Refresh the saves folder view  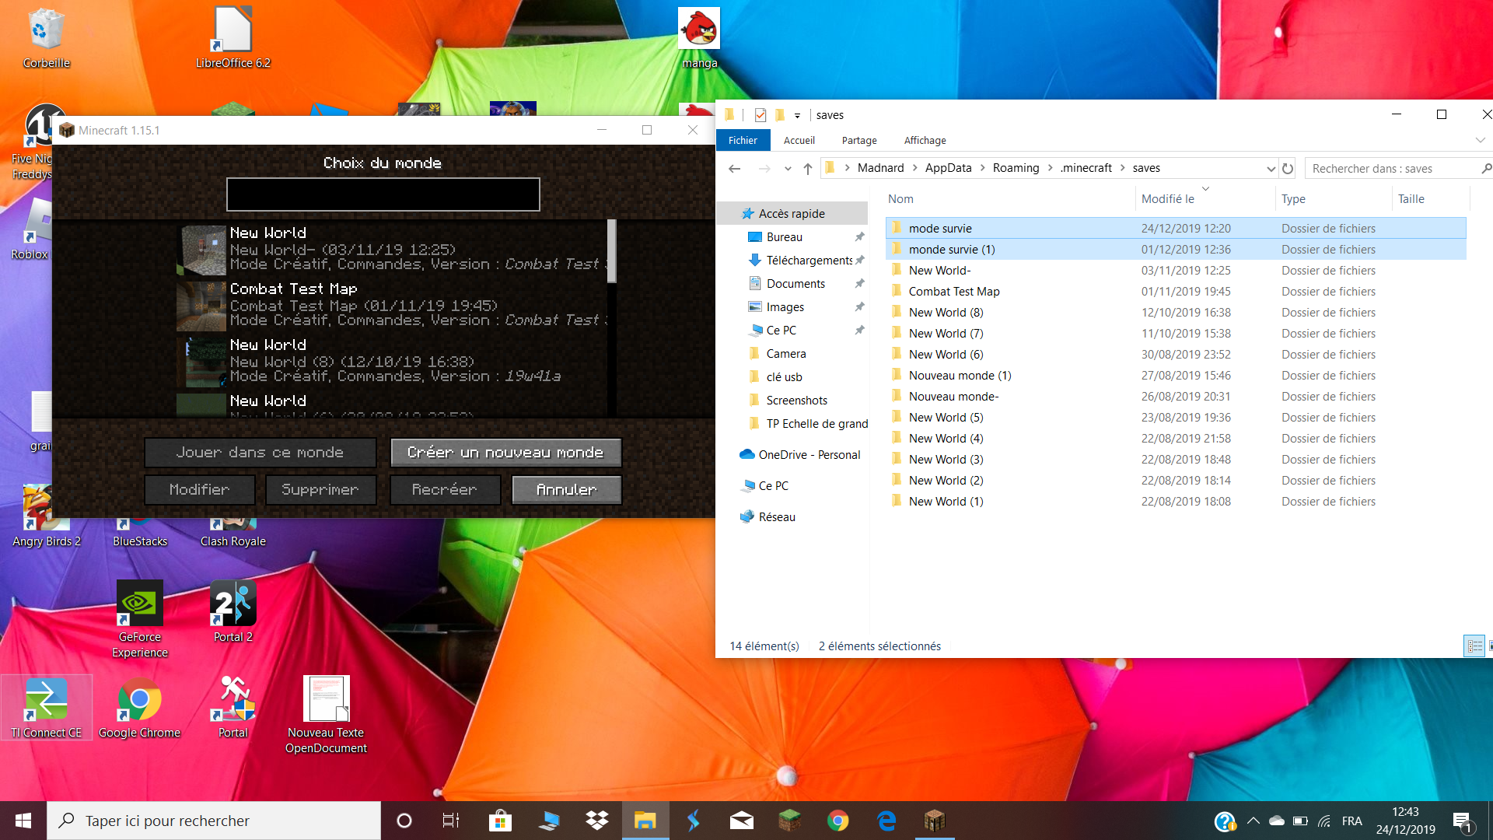pyautogui.click(x=1288, y=168)
